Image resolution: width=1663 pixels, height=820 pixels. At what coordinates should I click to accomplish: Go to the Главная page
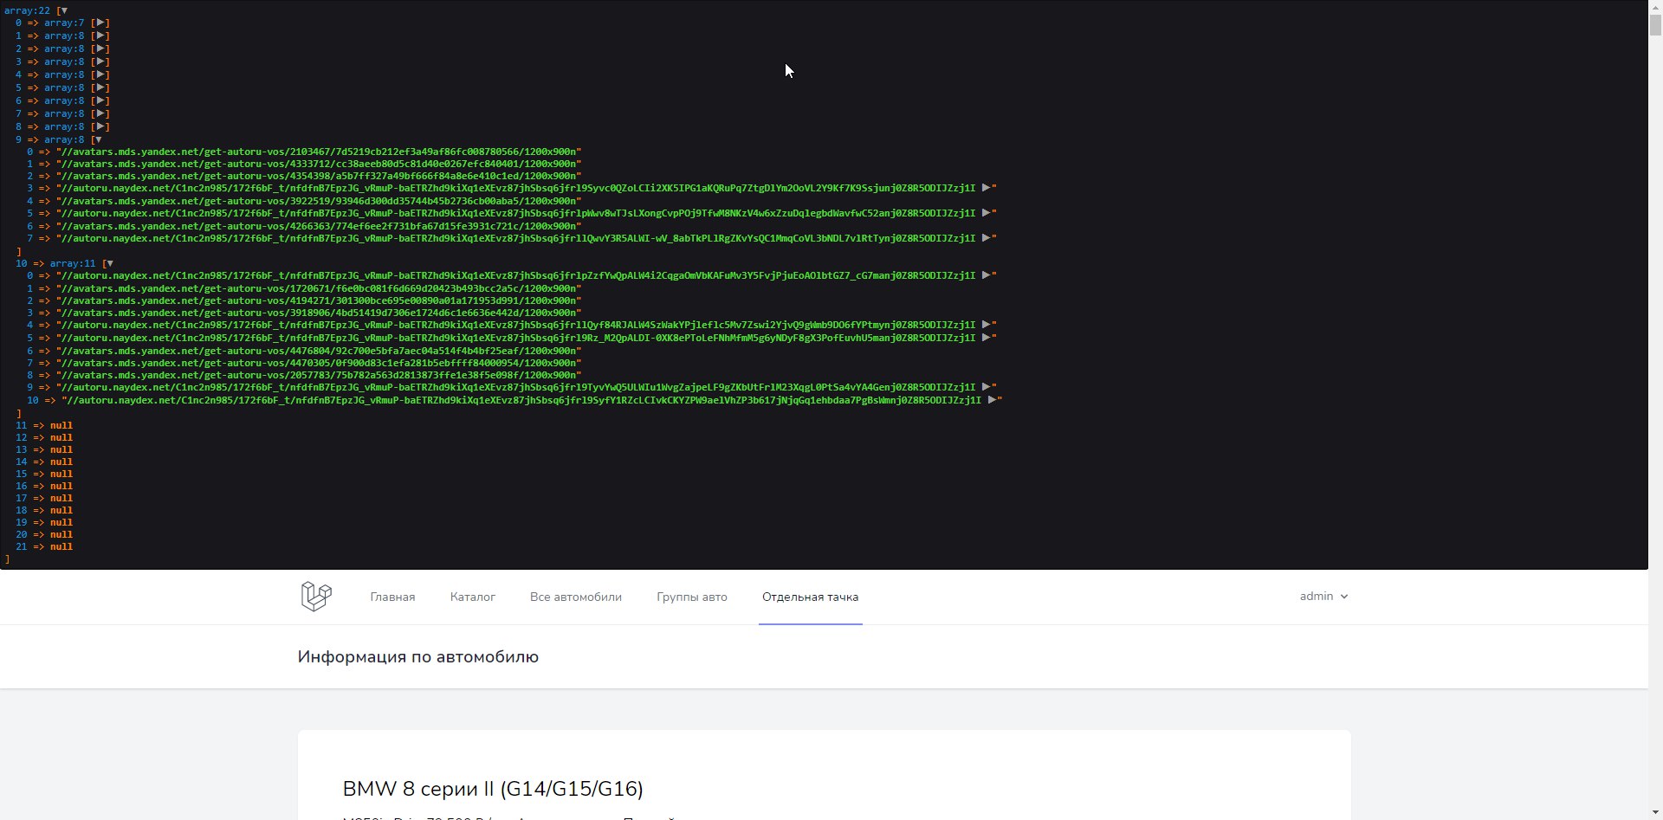(392, 597)
